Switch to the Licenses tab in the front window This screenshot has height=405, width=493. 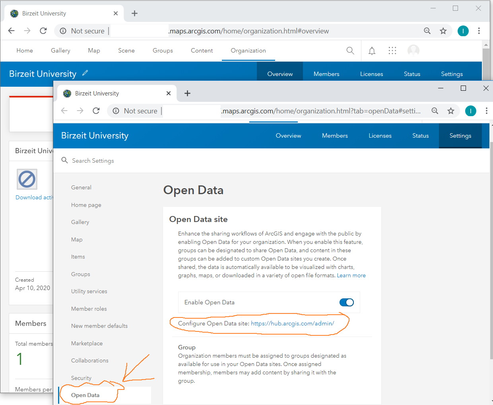pyautogui.click(x=380, y=136)
